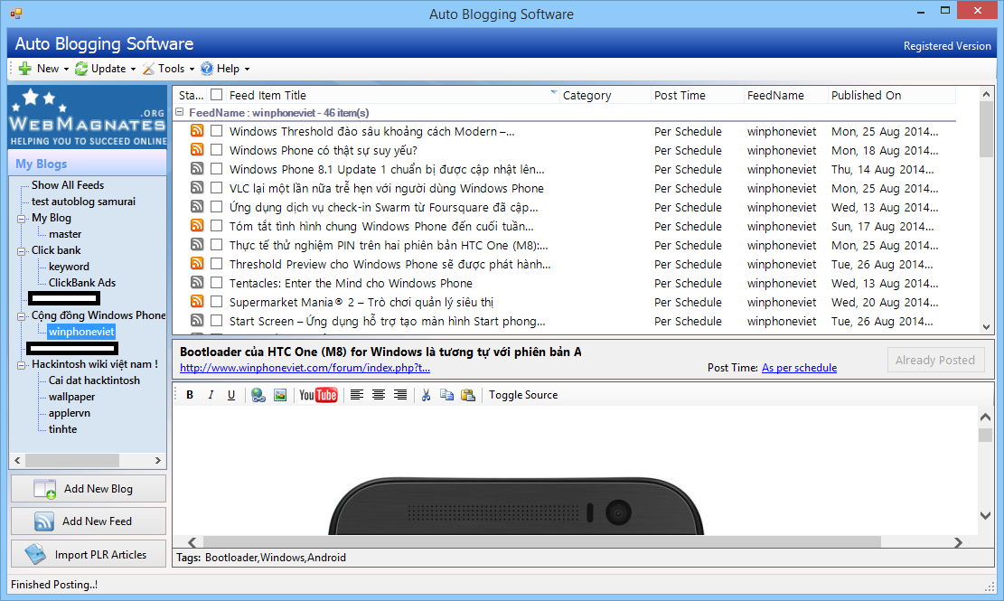This screenshot has height=601, width=1004.
Task: Click Import PLR Articles button
Action: [x=89, y=554]
